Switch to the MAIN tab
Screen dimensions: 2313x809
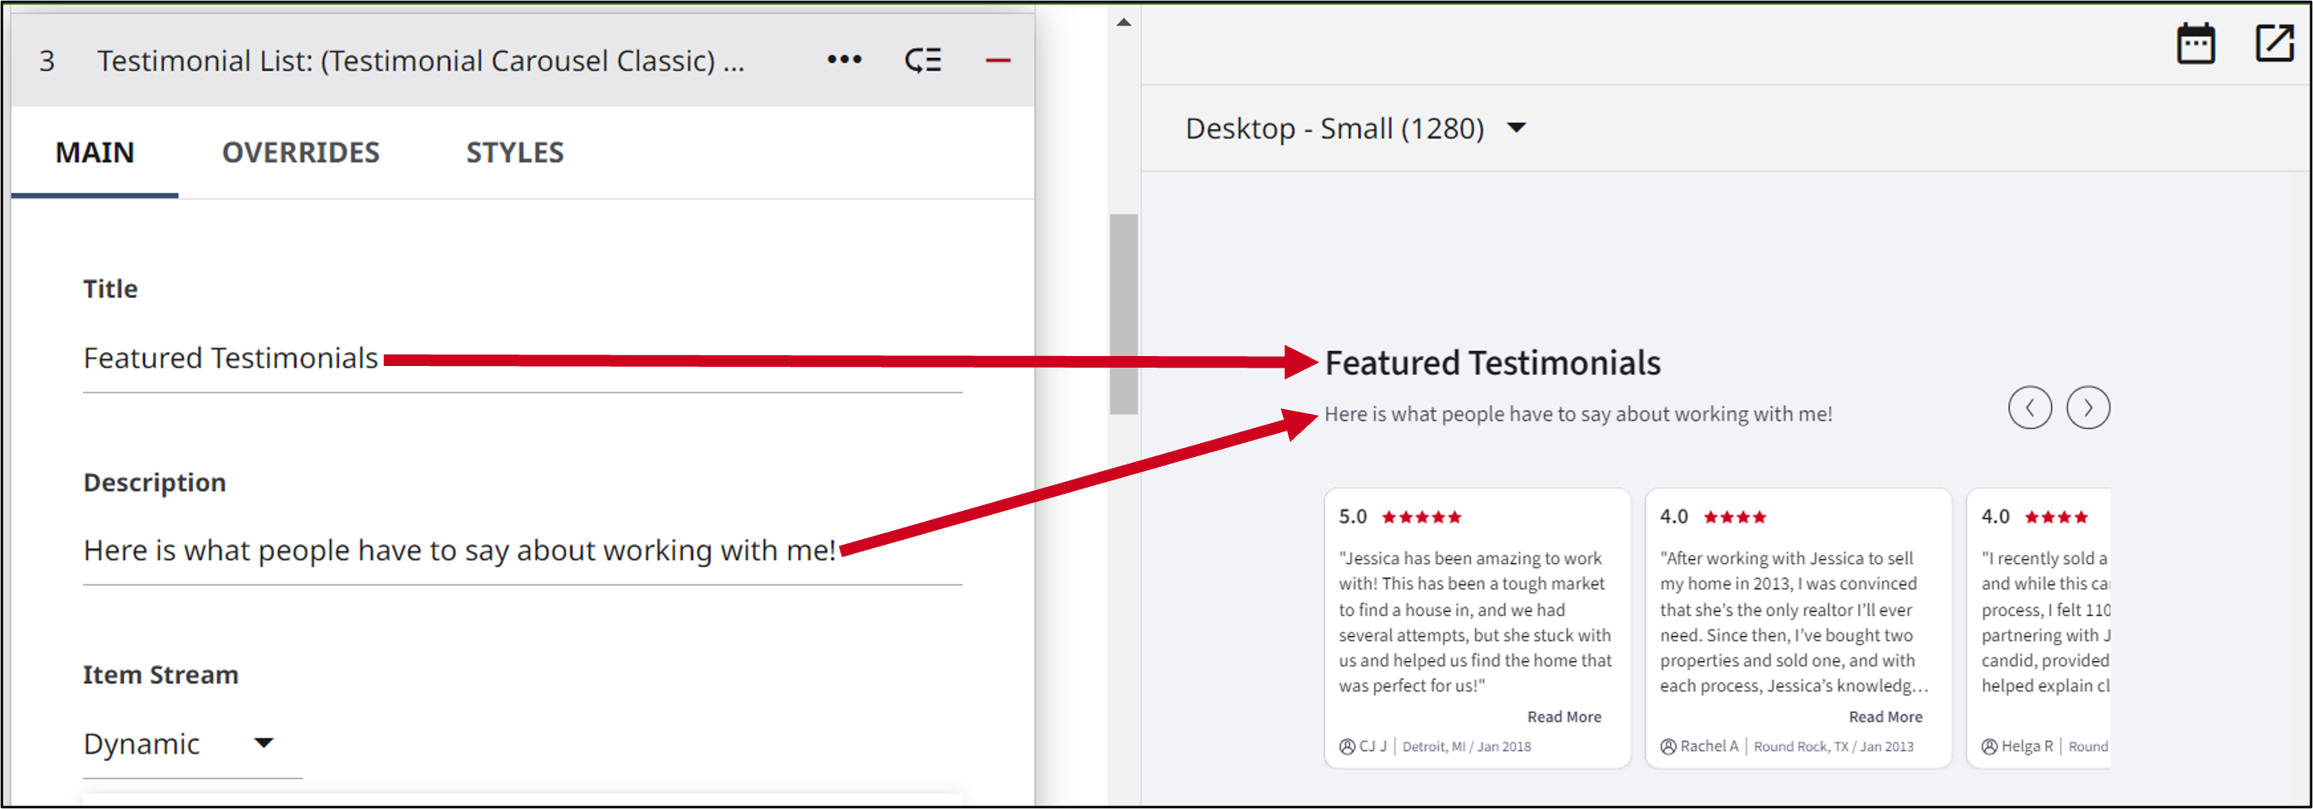[94, 152]
